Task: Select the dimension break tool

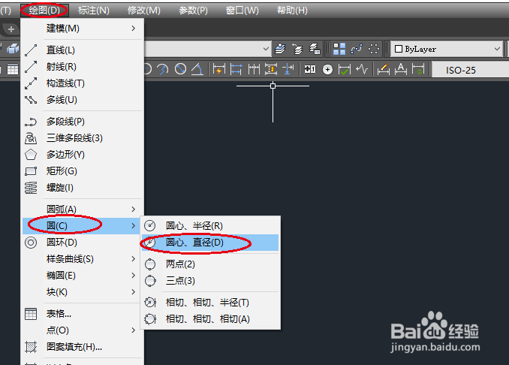Action: click(288, 69)
